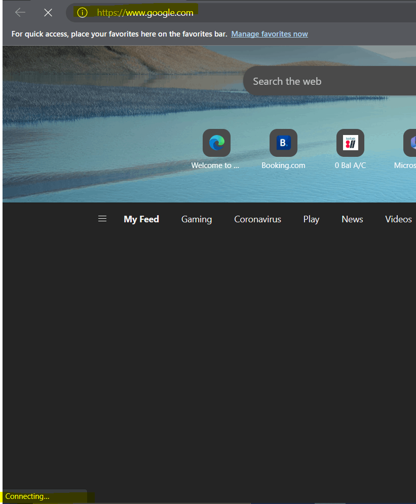This screenshot has height=504, width=416.
Task: Open Welcome to Edge tile icon
Action: [x=217, y=143]
